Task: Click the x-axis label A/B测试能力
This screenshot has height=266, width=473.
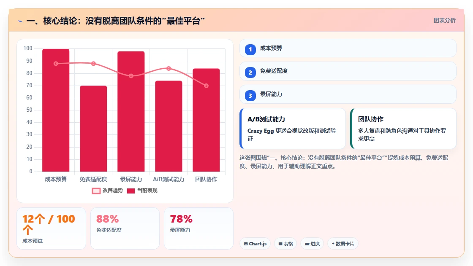Action: coord(169,179)
